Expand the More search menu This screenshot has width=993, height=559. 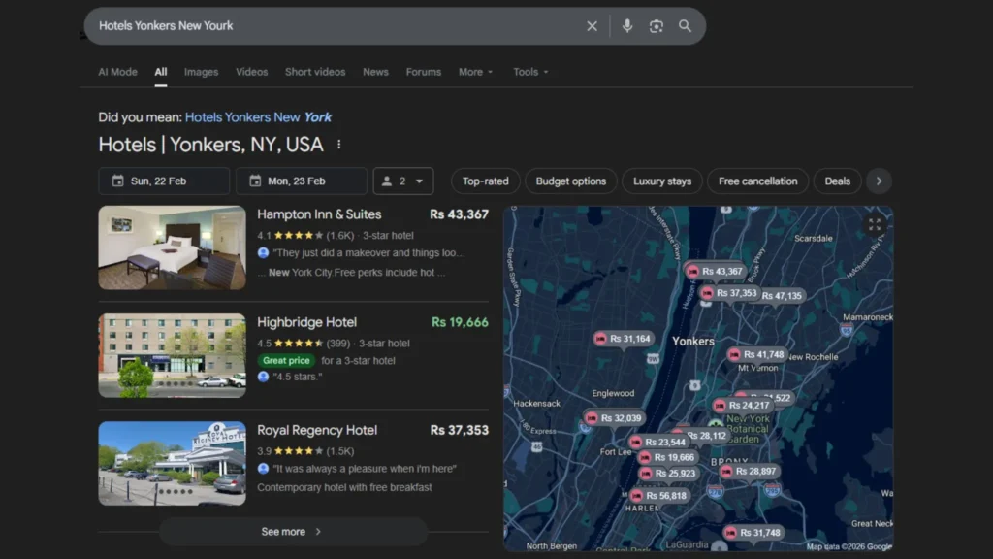click(475, 72)
